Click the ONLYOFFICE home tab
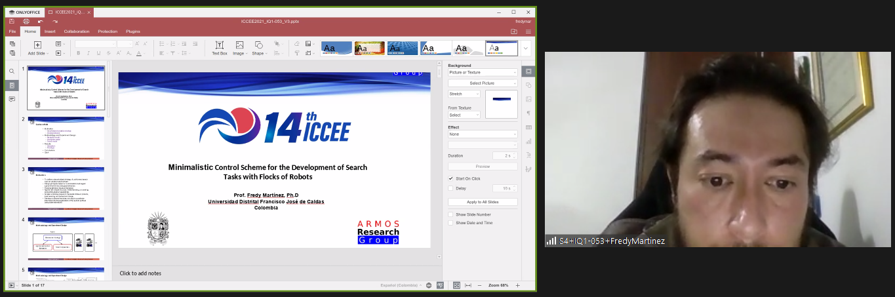Screen dimensions: 895x297 [x=25, y=12]
